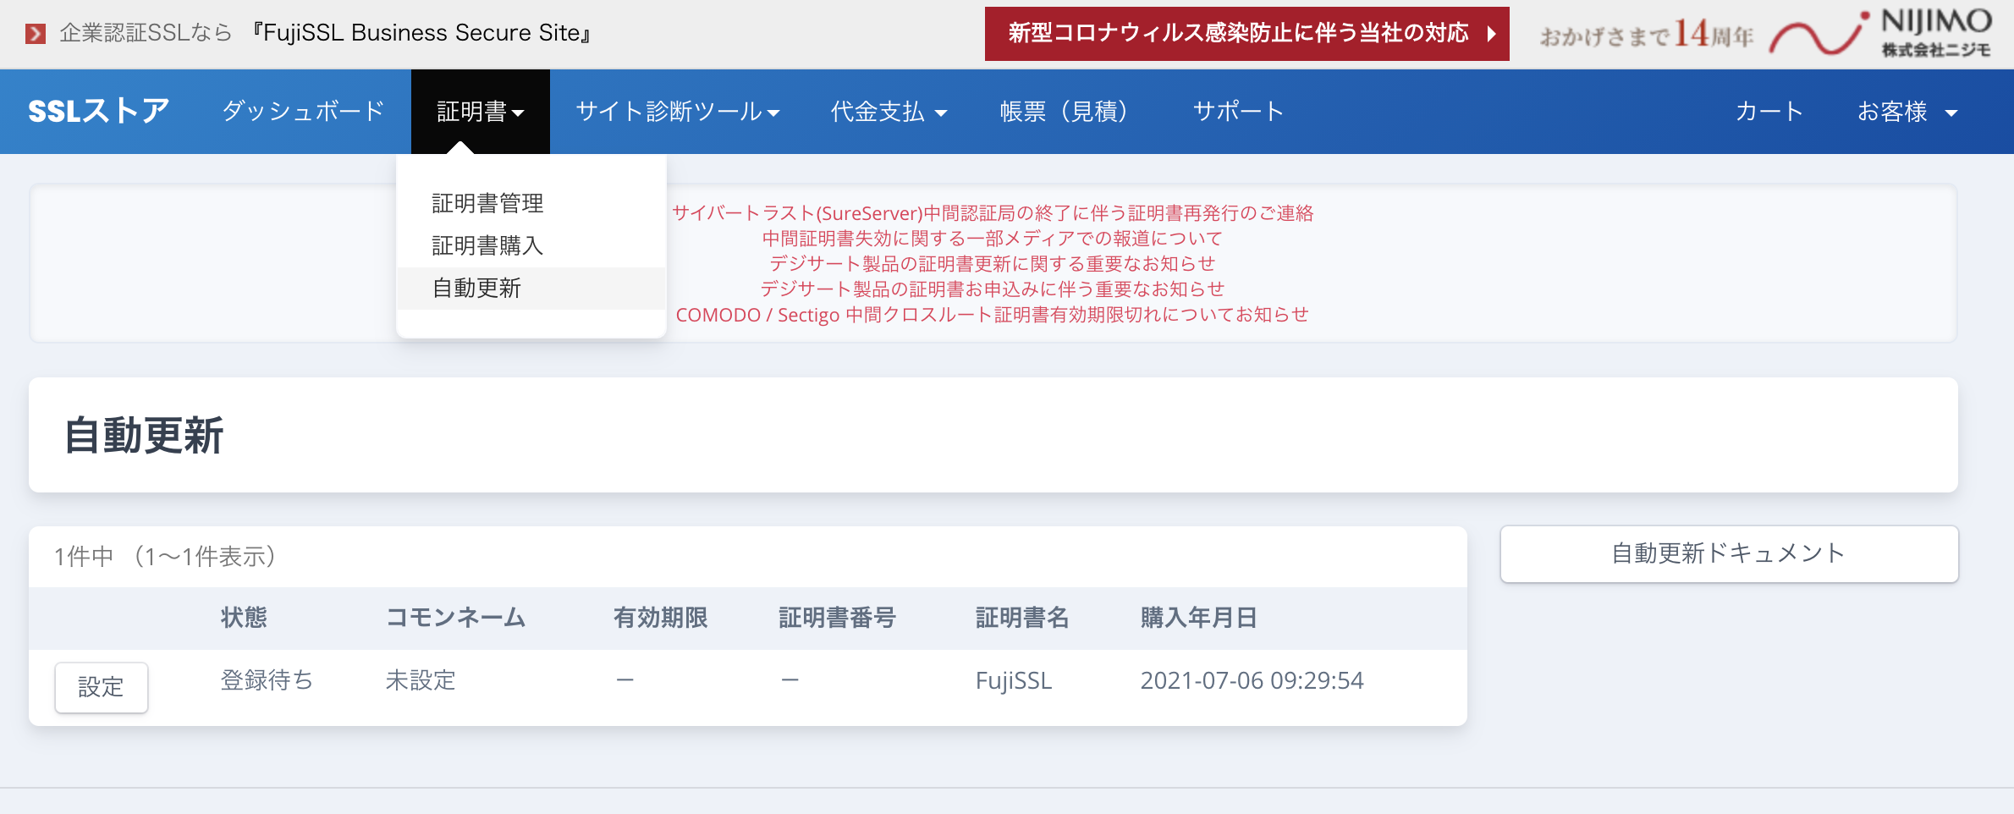
Task: Click the SSLストア brand logo
Action: 98,112
